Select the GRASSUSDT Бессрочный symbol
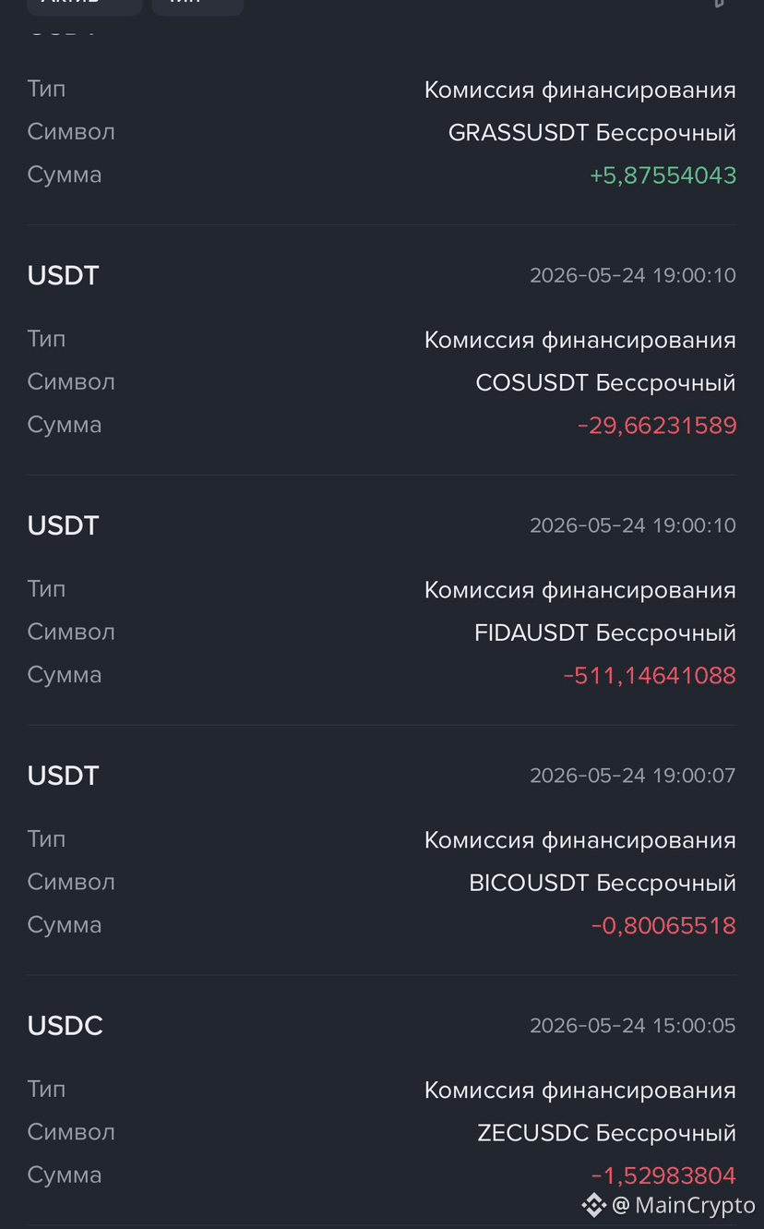The height and width of the screenshot is (1229, 764). click(x=592, y=132)
